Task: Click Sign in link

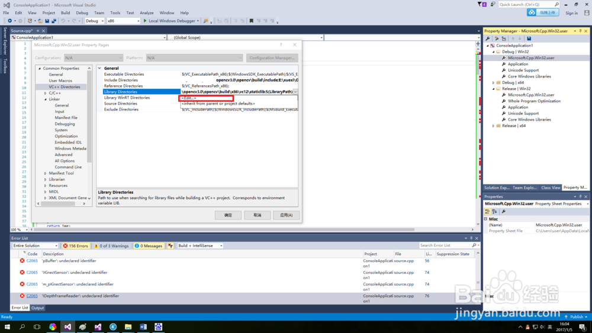Action: pos(572,13)
